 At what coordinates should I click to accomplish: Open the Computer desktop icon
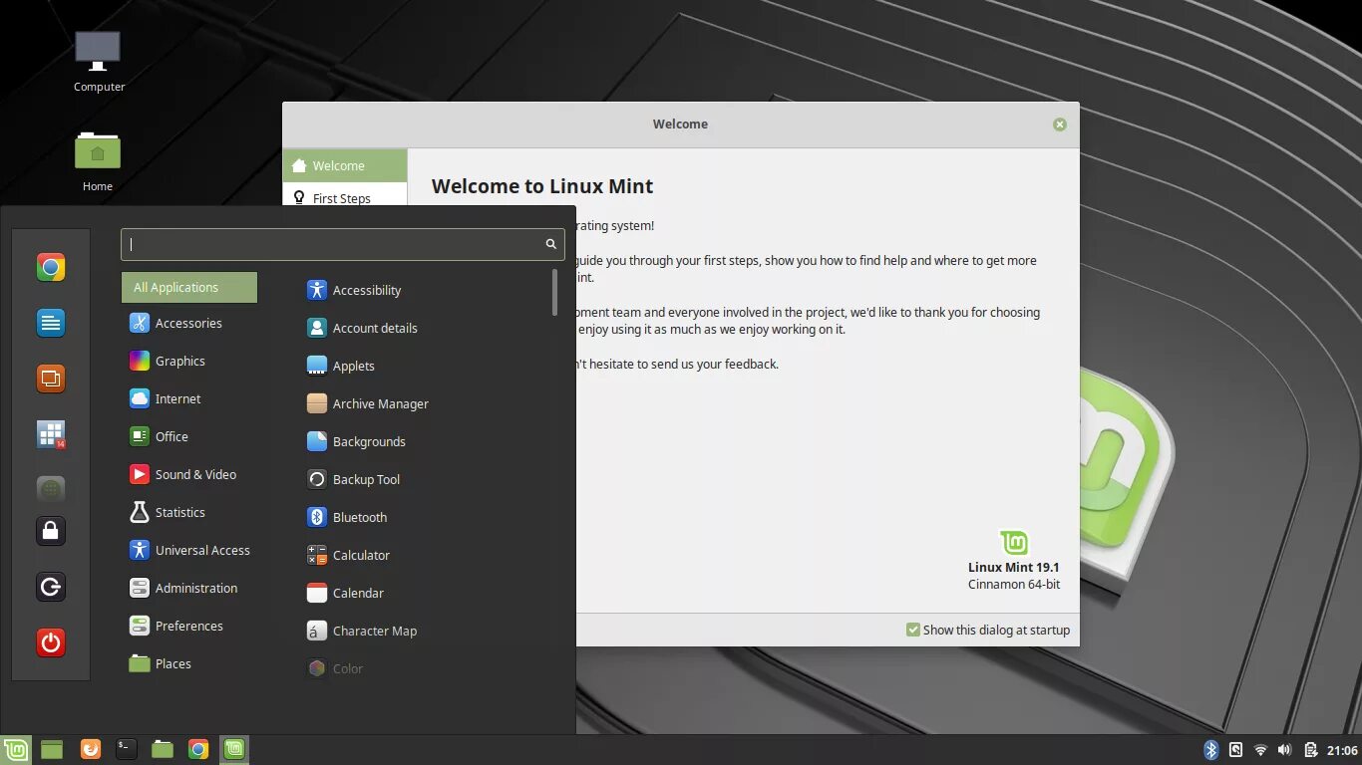point(98,62)
